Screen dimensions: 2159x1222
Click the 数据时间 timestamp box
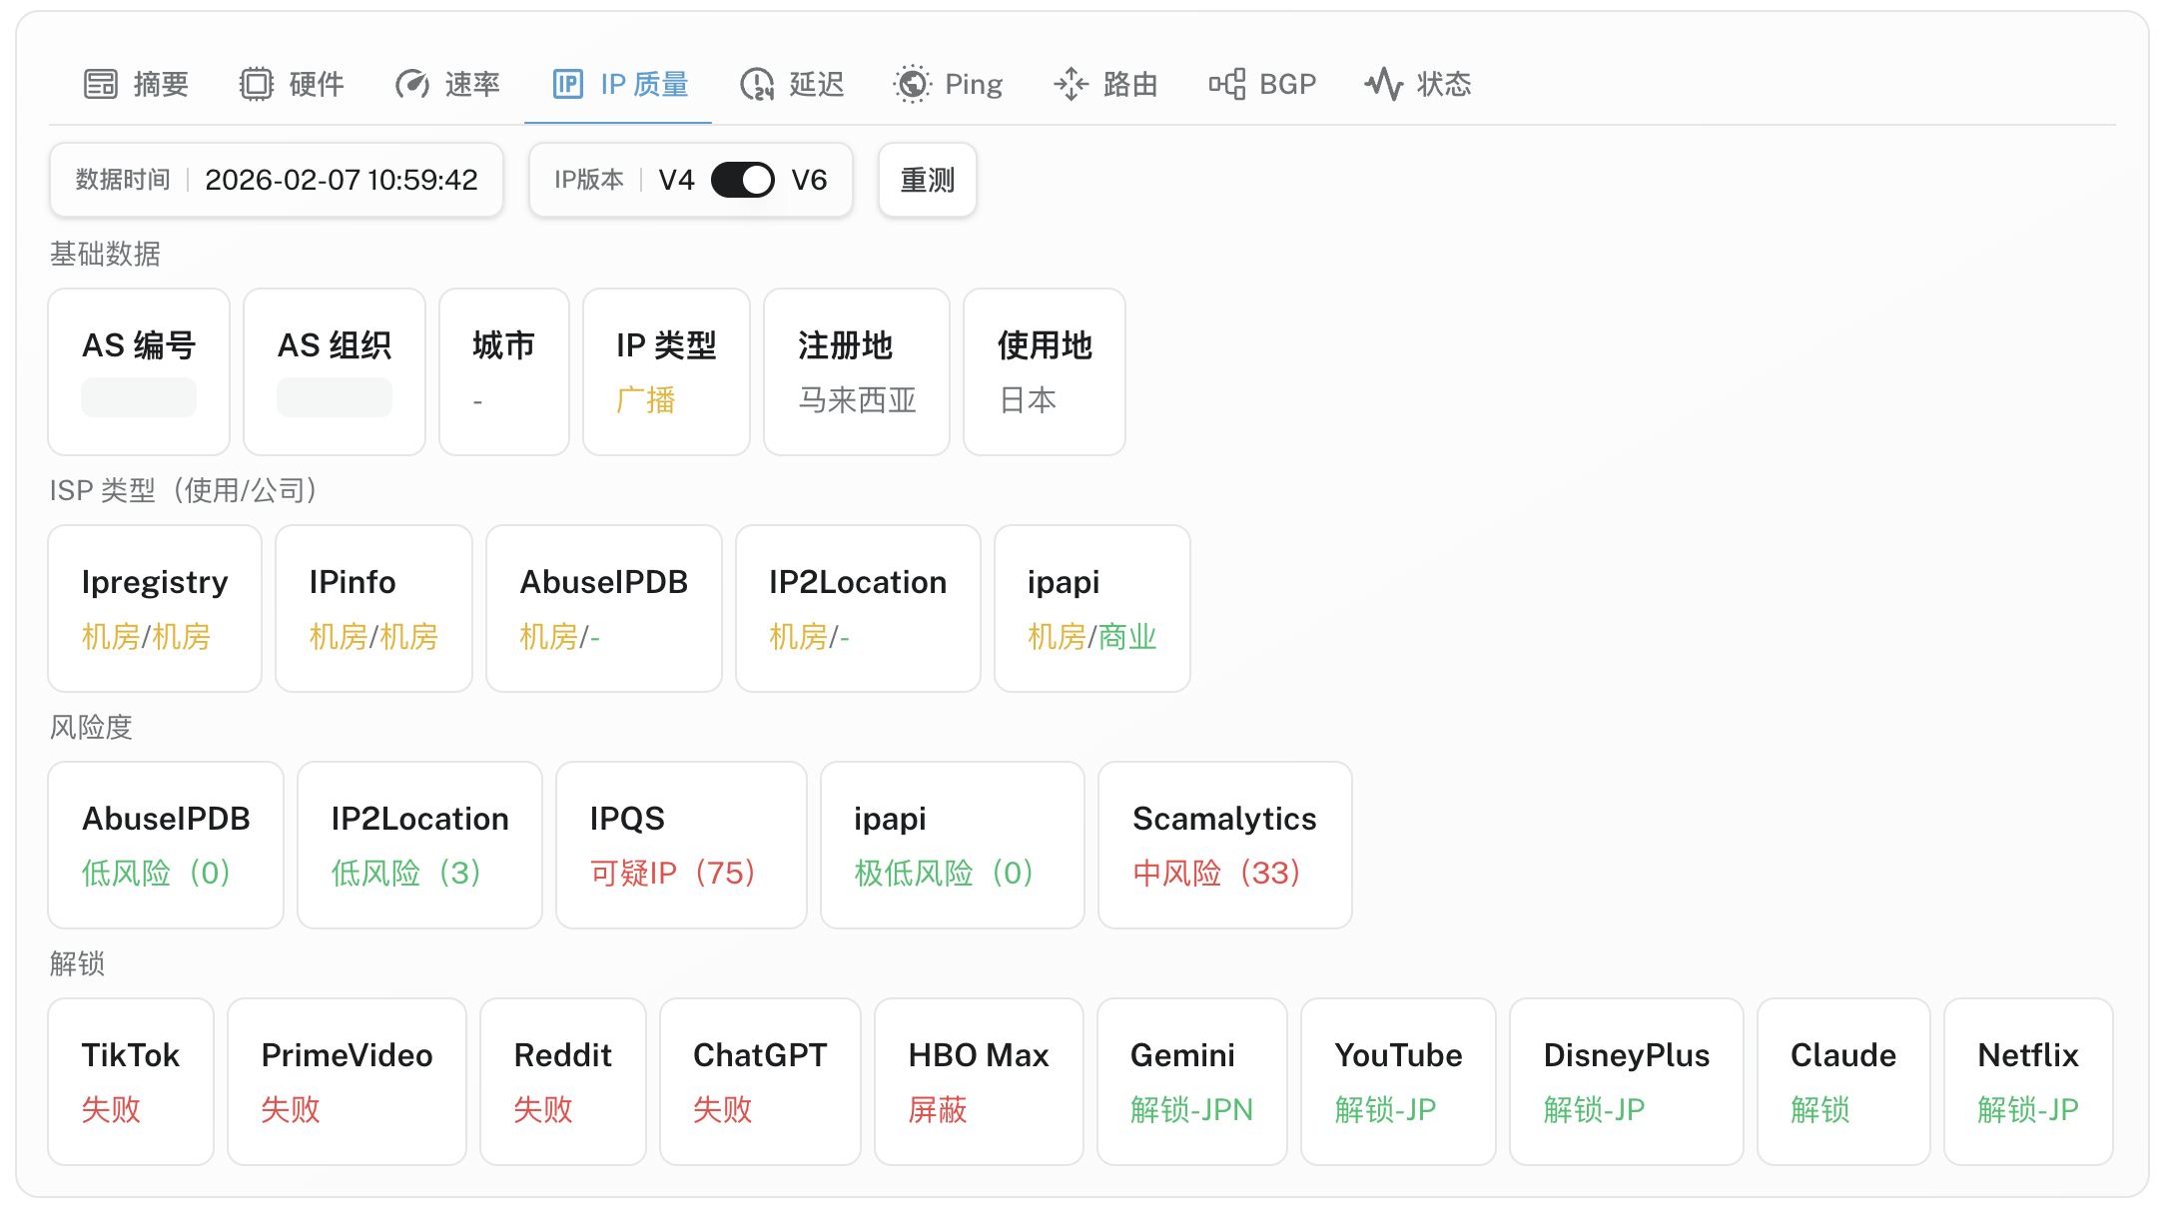pyautogui.click(x=277, y=180)
